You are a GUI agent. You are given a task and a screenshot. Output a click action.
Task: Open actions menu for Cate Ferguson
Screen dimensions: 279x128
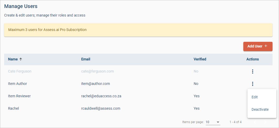pos(253,71)
